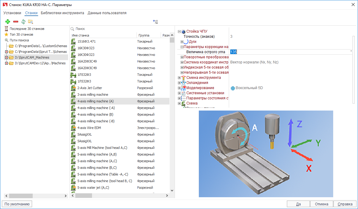The height and width of the screenshot is (209, 358).
Task: Select Точность (знаков) parameter row
Action: 265,37
